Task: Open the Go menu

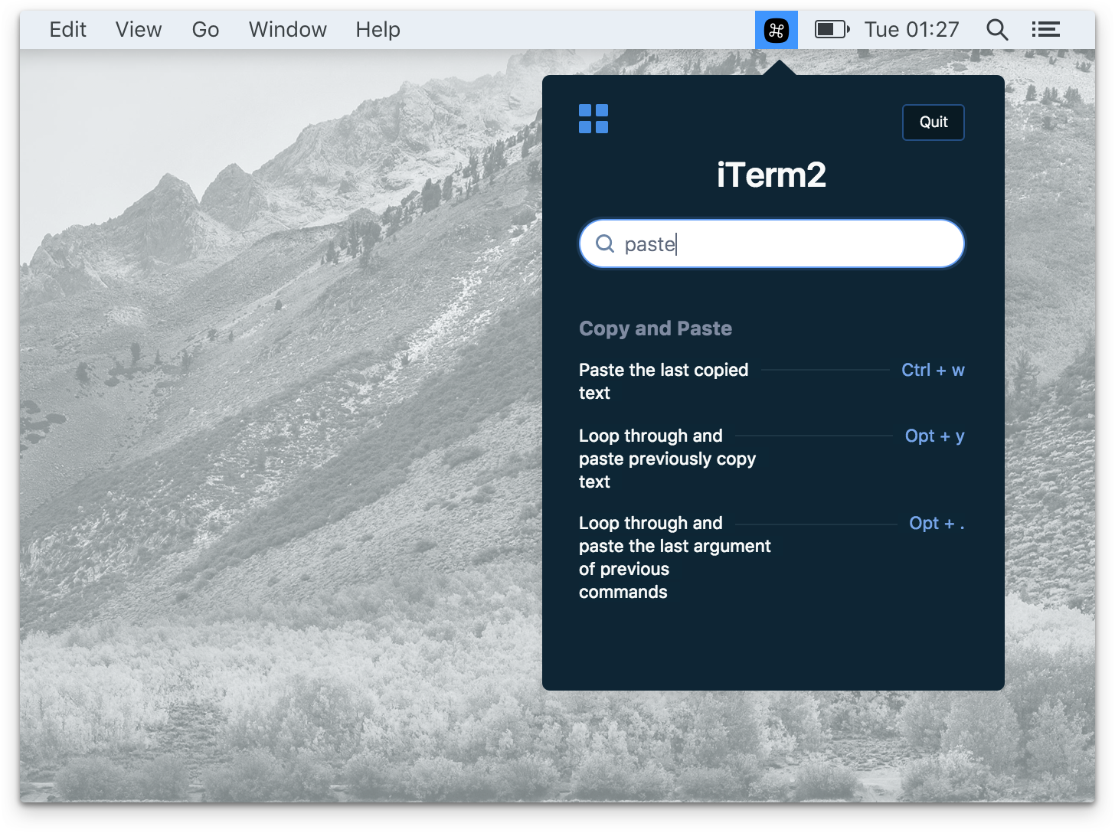Action: 205,30
